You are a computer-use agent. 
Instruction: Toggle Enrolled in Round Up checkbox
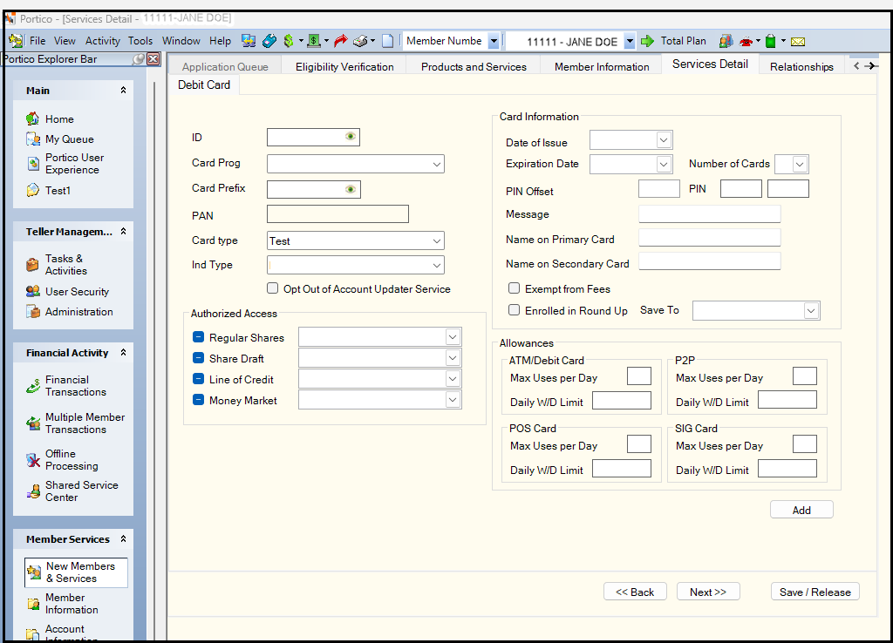click(514, 310)
